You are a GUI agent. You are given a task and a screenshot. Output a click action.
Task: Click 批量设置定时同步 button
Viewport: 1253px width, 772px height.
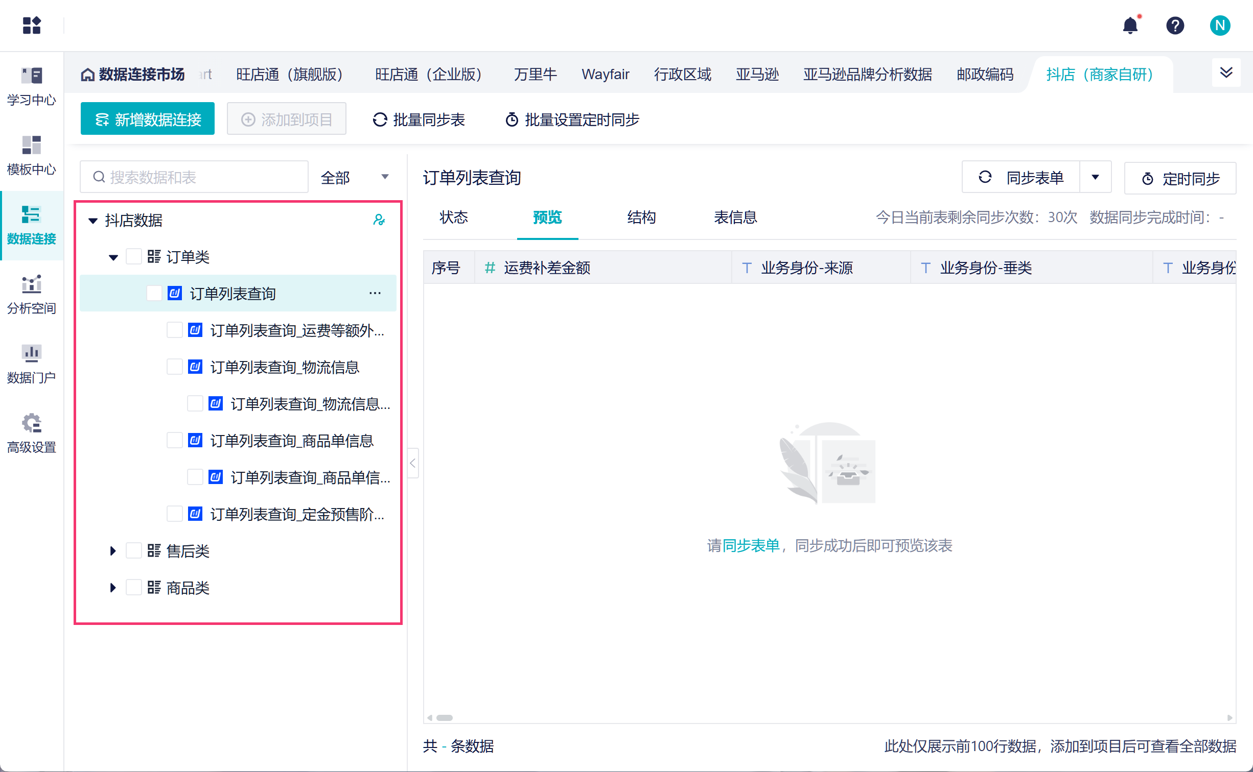click(573, 119)
